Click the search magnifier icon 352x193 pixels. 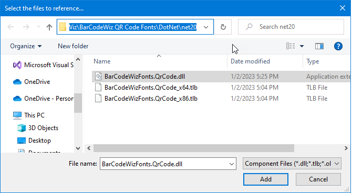249,27
